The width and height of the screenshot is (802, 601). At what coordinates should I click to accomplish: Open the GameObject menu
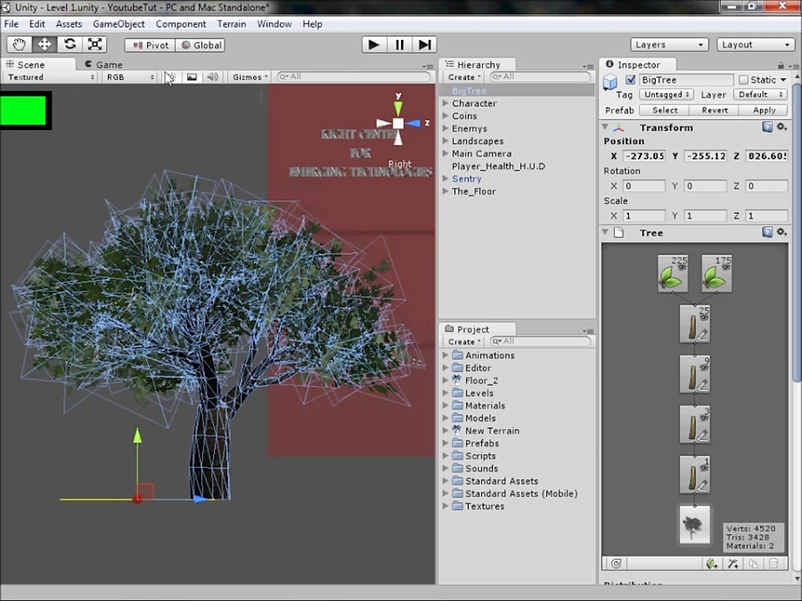119,24
